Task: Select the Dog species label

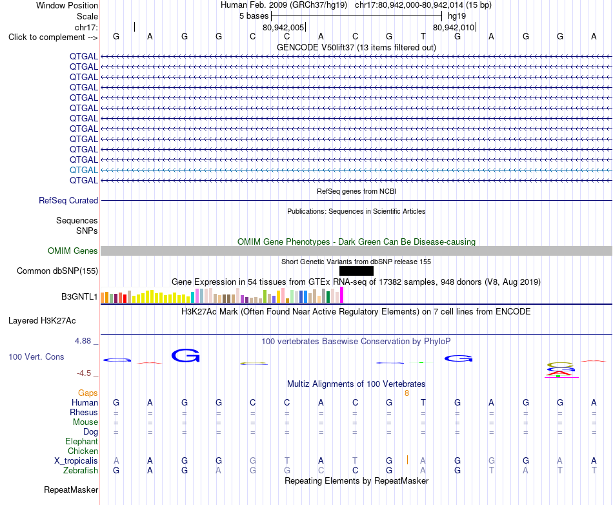Action: pos(91,432)
